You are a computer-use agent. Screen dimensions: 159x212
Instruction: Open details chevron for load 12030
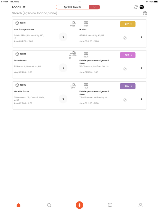[x=141, y=99]
